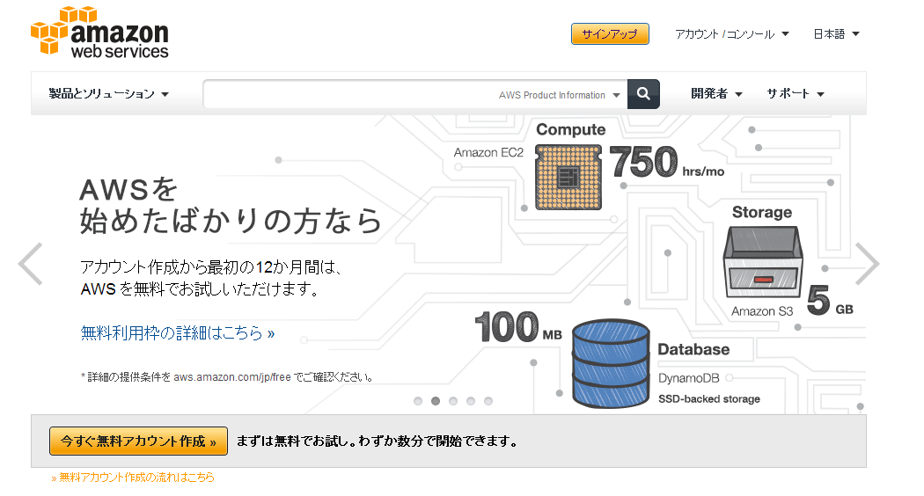Click the Amazon EC2 label
This screenshot has width=924, height=496.
488,152
